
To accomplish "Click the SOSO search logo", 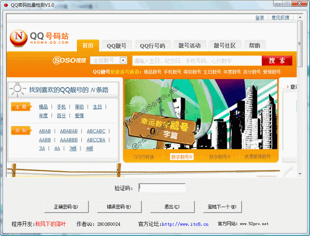I will (x=69, y=60).
